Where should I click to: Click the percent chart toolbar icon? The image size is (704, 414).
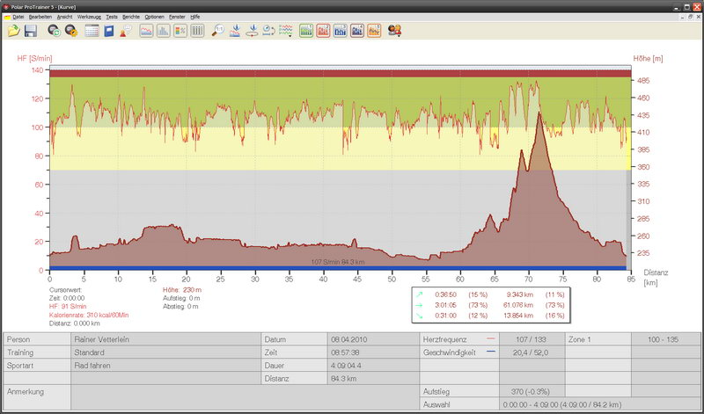(180, 31)
